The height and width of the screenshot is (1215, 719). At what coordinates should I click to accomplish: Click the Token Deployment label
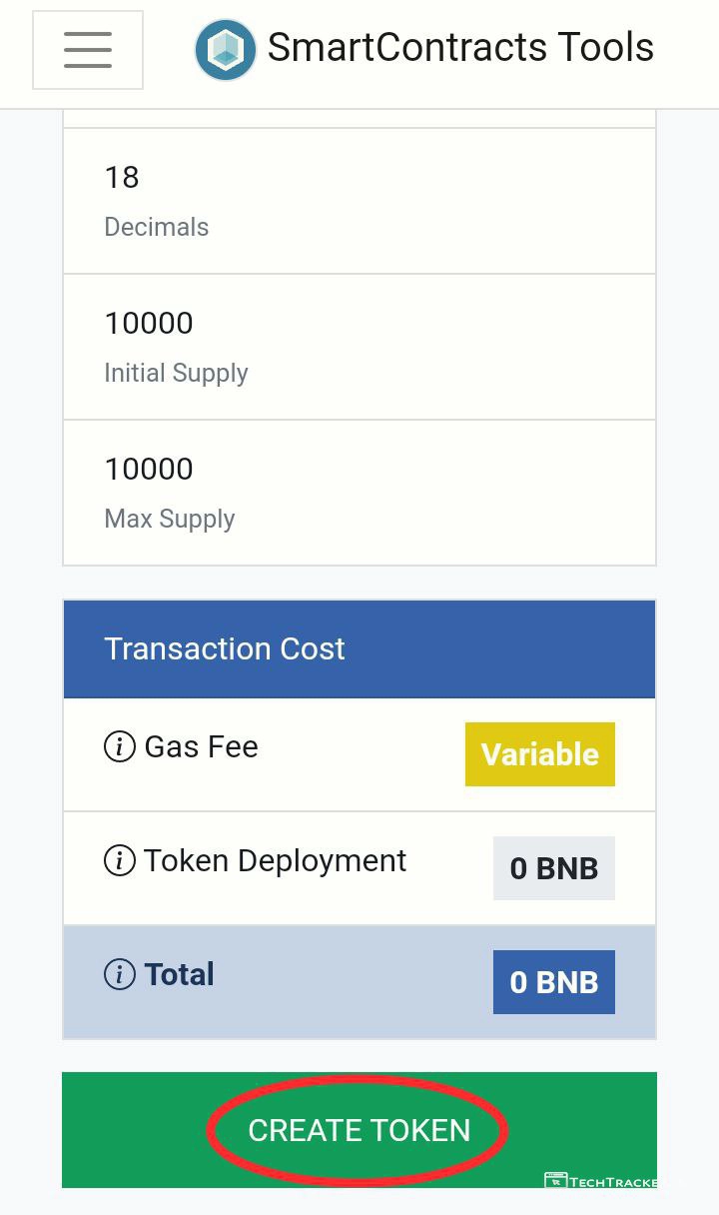276,860
